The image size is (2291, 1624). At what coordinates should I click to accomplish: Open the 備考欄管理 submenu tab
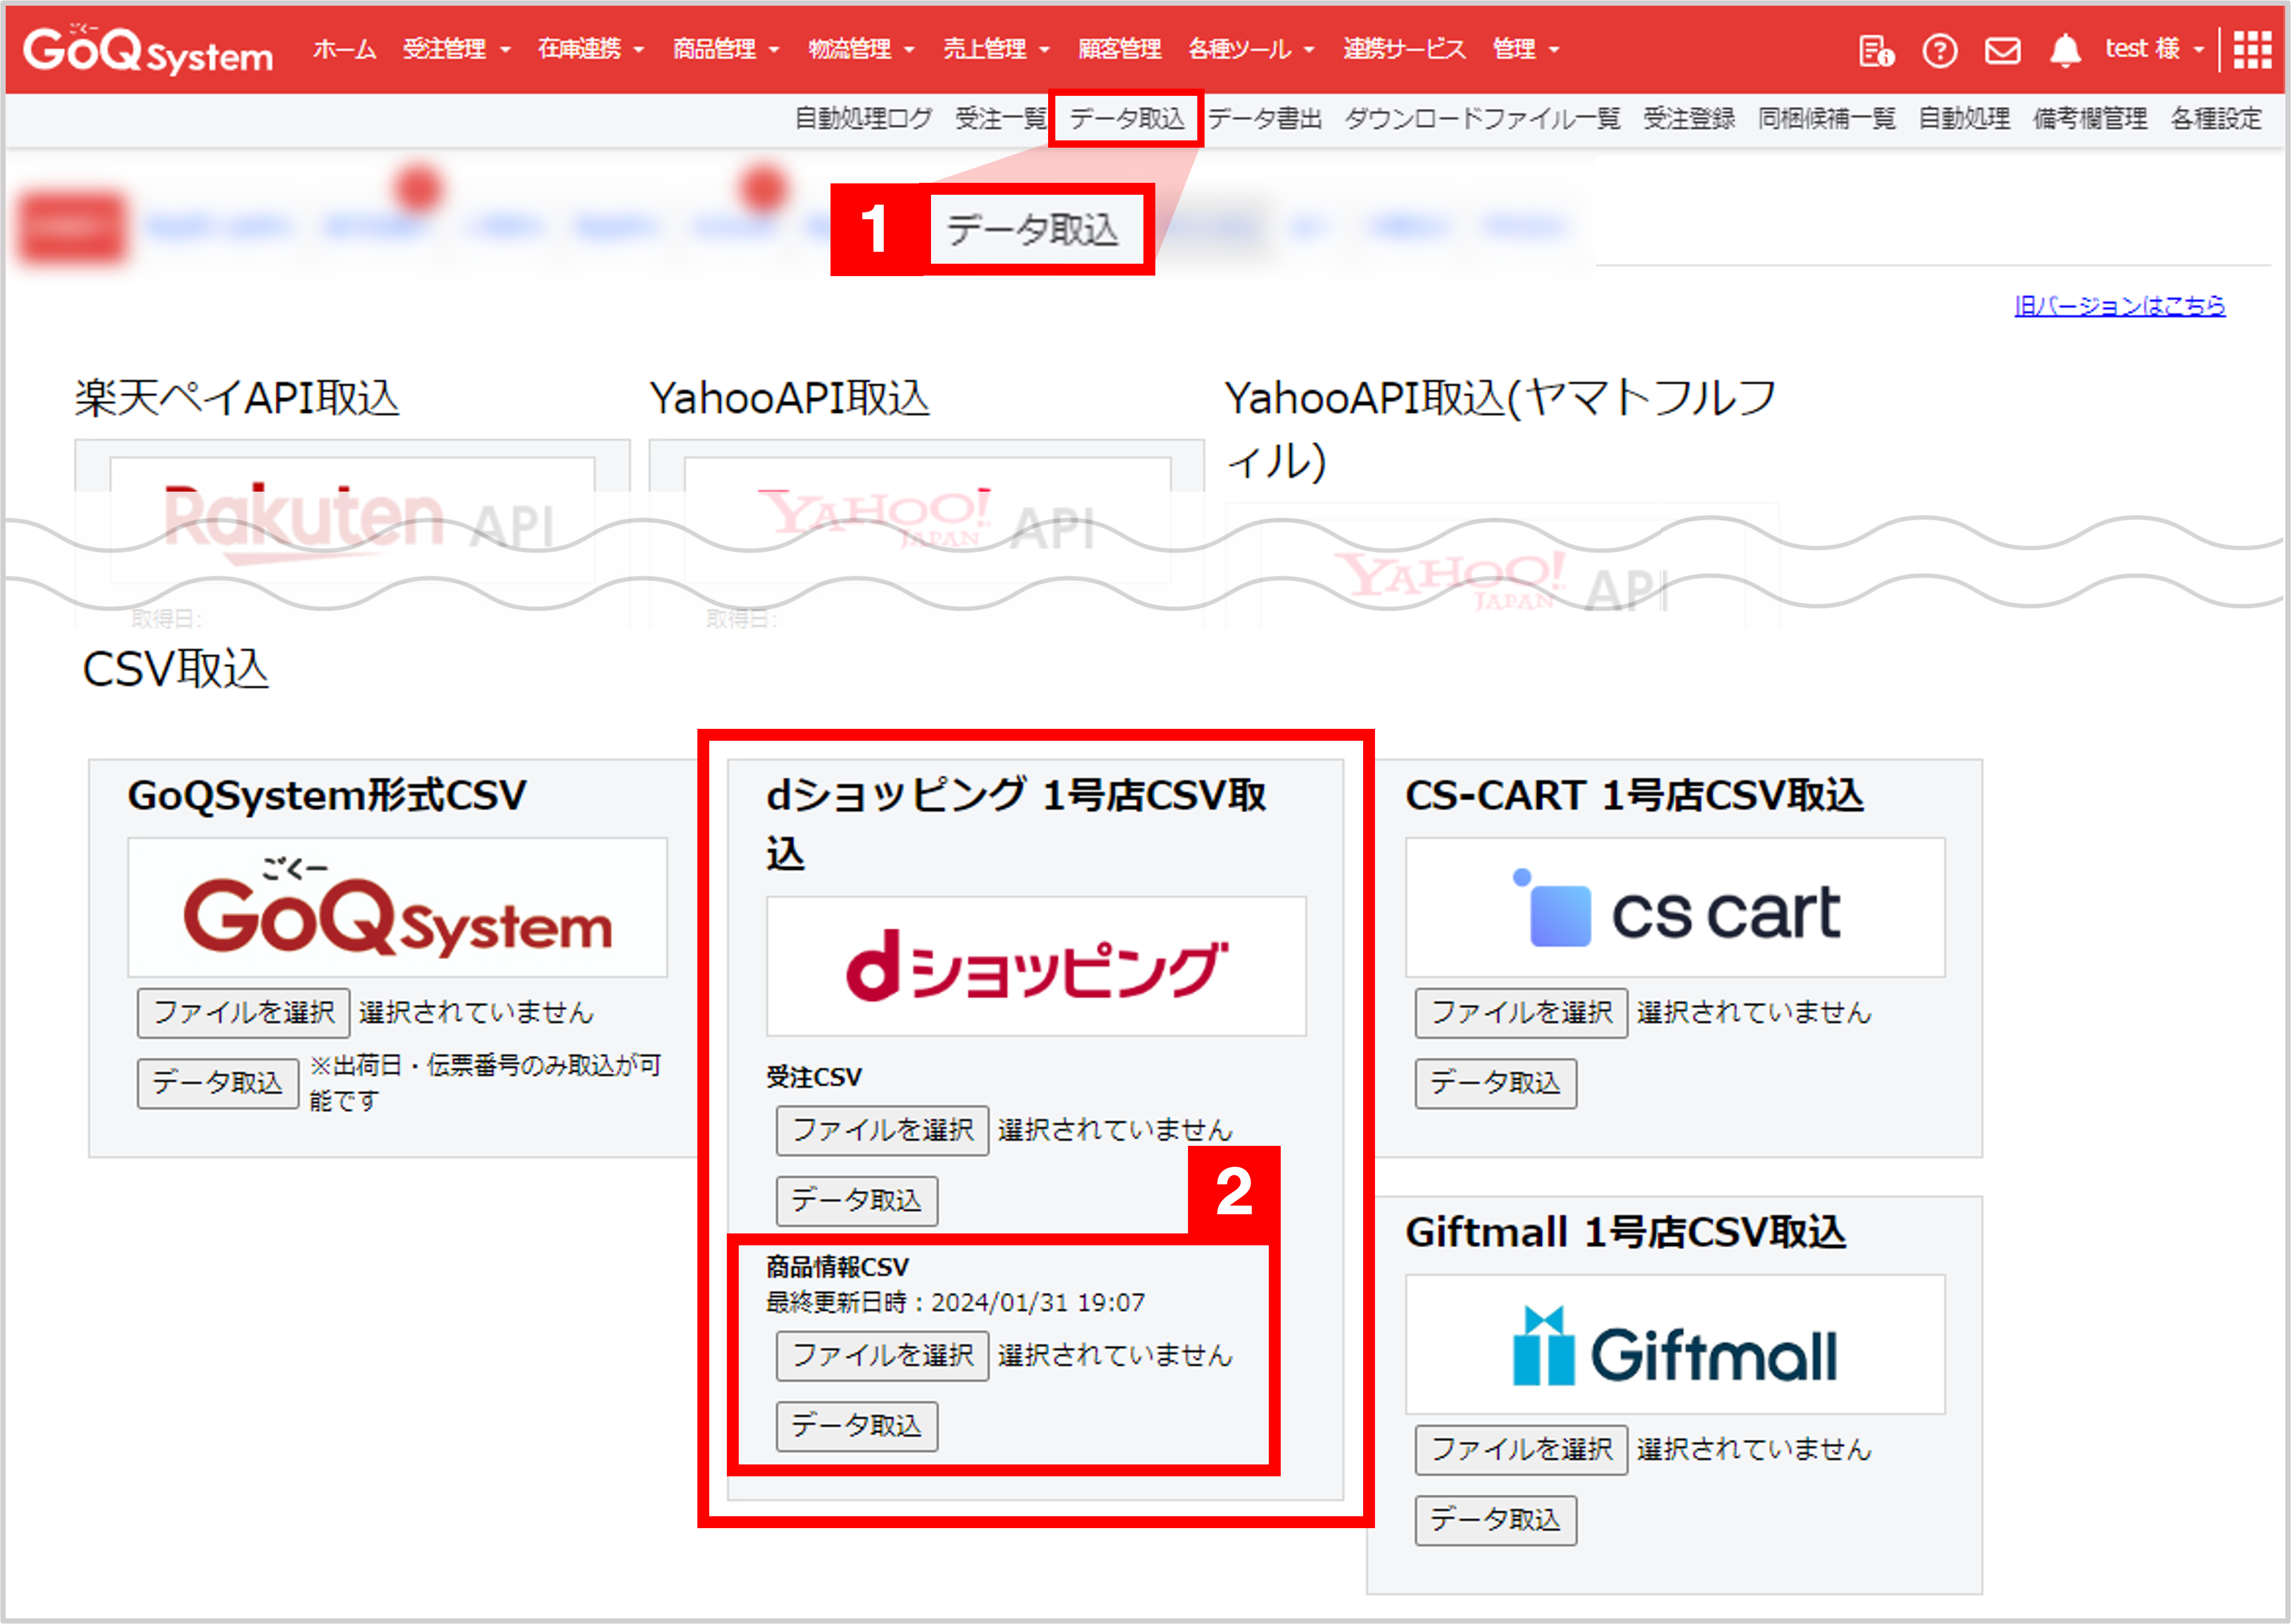[x=2090, y=119]
